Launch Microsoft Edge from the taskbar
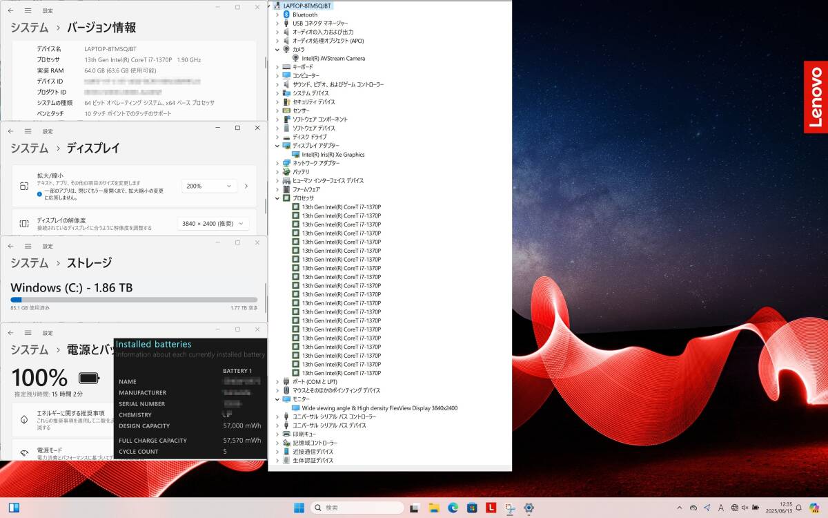This screenshot has height=518, width=828. (x=453, y=508)
